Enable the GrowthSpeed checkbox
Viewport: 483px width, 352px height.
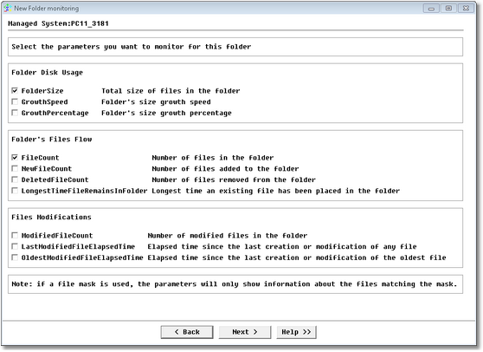(15, 101)
